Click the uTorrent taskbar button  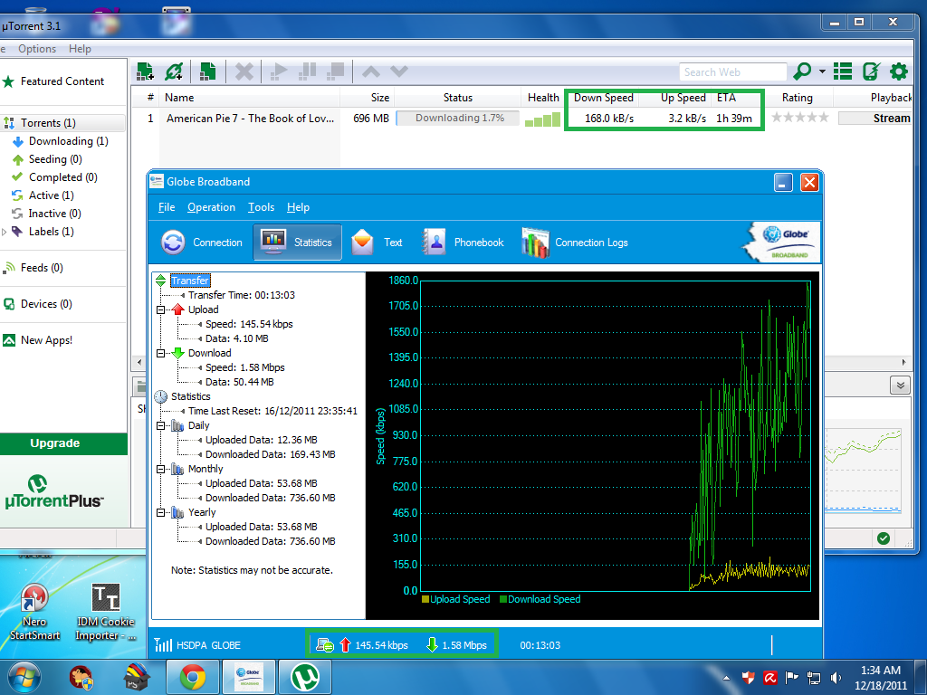tap(306, 677)
